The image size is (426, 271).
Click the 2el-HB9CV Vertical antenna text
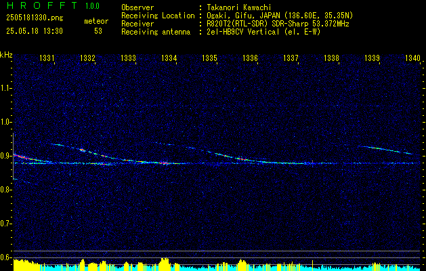point(263,32)
